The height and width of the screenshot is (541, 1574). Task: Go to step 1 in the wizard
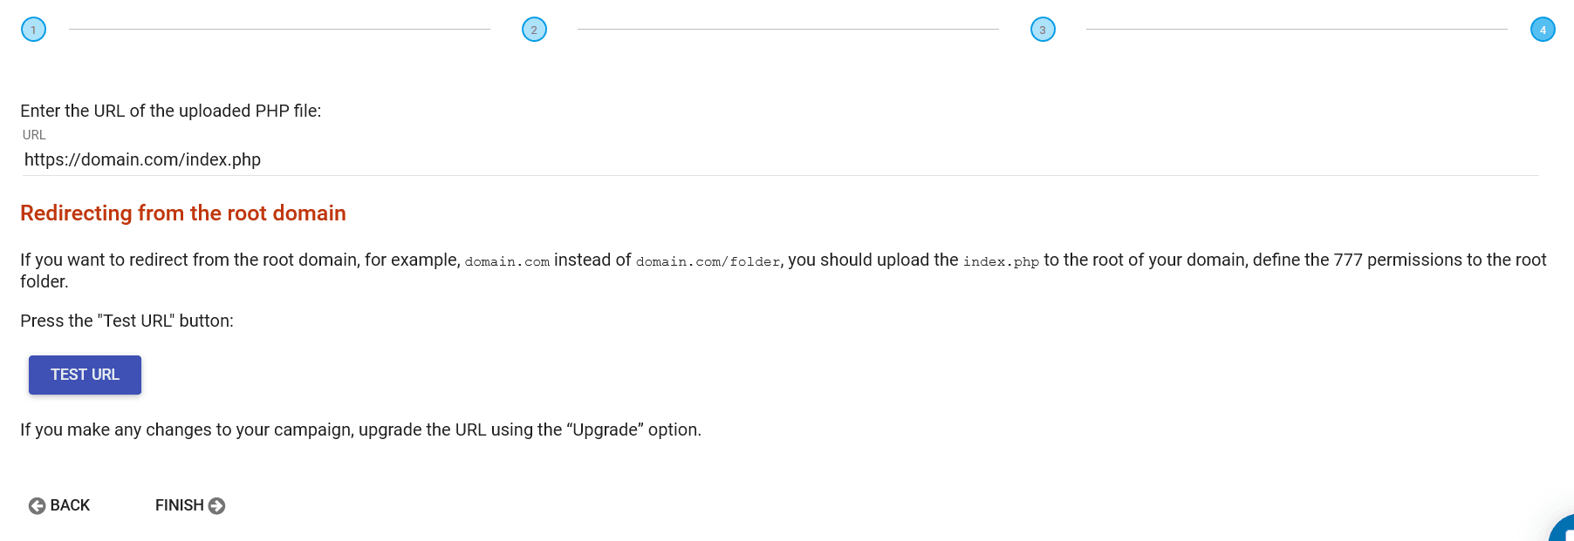pyautogui.click(x=33, y=30)
